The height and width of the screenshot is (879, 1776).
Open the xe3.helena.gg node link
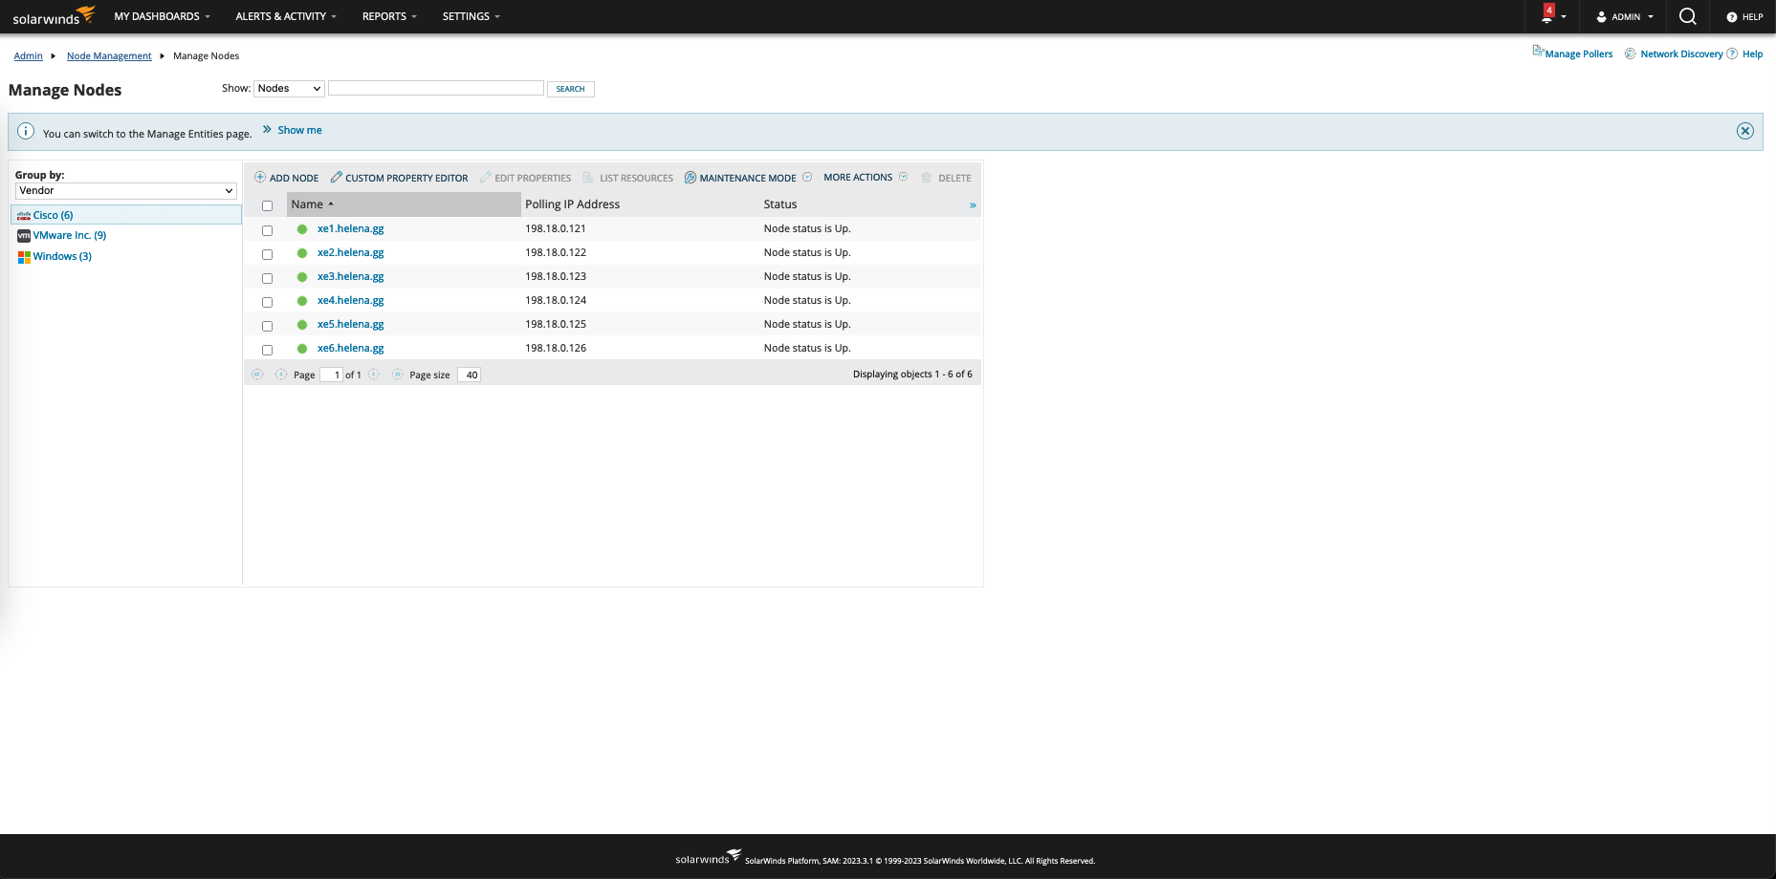pos(350,277)
